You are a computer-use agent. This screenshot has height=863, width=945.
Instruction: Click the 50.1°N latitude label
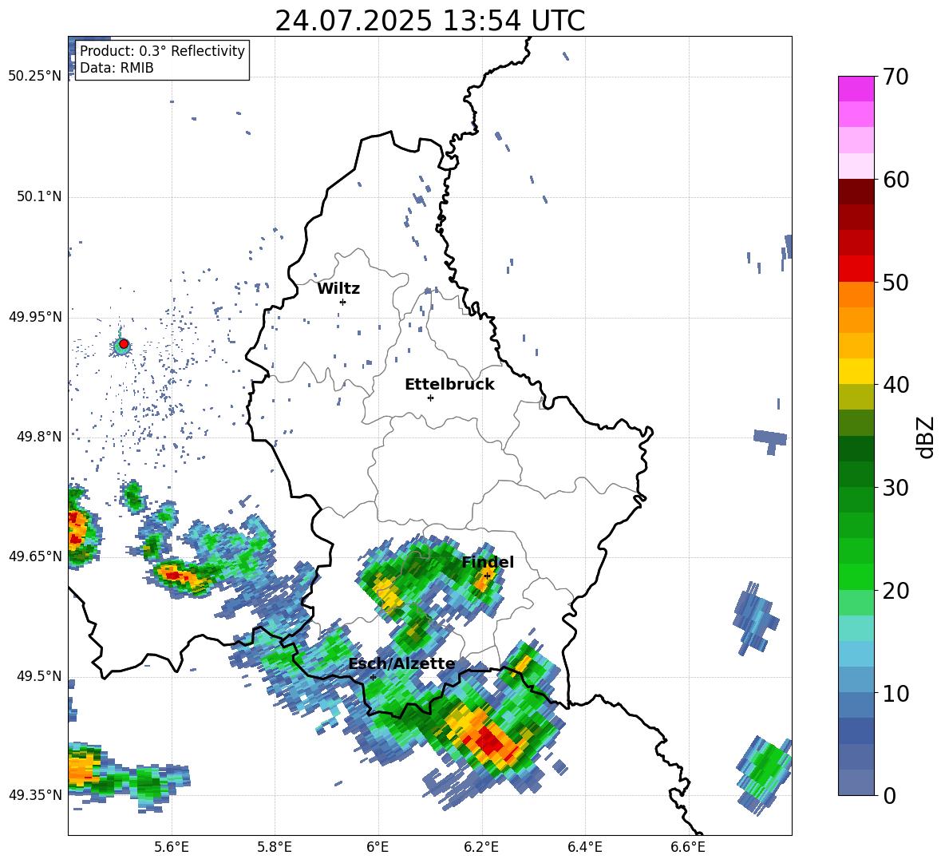tap(39, 197)
